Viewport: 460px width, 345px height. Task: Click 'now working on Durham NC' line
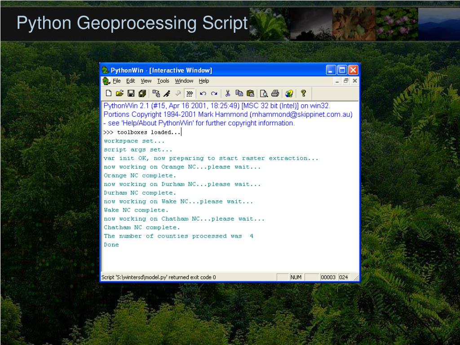[182, 184]
